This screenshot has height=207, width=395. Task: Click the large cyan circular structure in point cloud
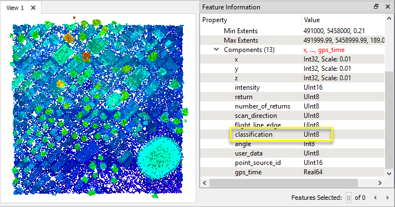coord(160,158)
